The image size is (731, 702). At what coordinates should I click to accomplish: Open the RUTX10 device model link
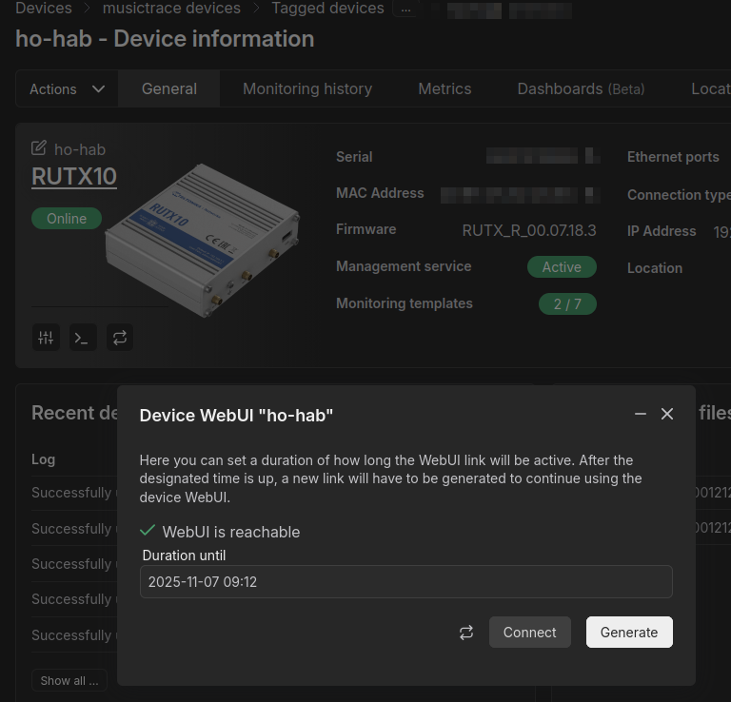pyautogui.click(x=74, y=177)
